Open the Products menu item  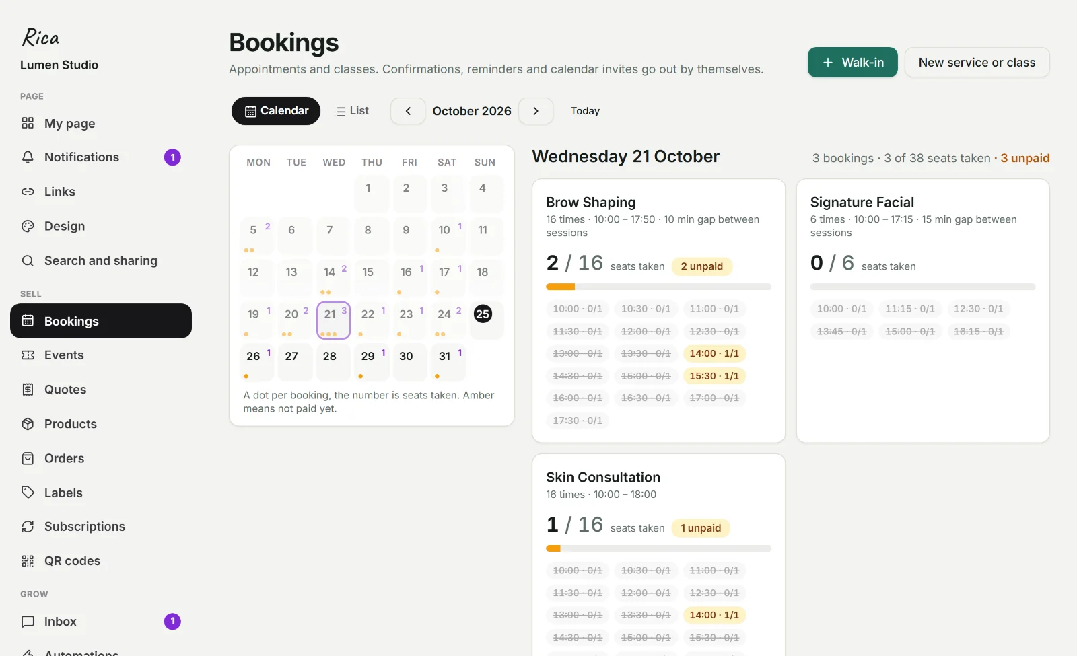101,424
